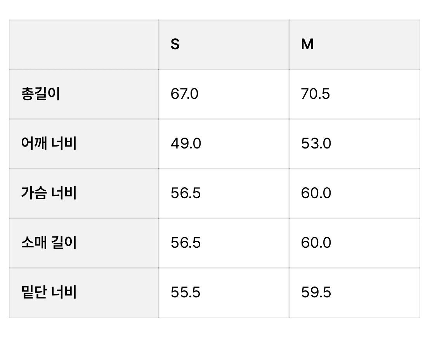Select the 55.5 hem width value
The image size is (430, 340).
pos(186,292)
